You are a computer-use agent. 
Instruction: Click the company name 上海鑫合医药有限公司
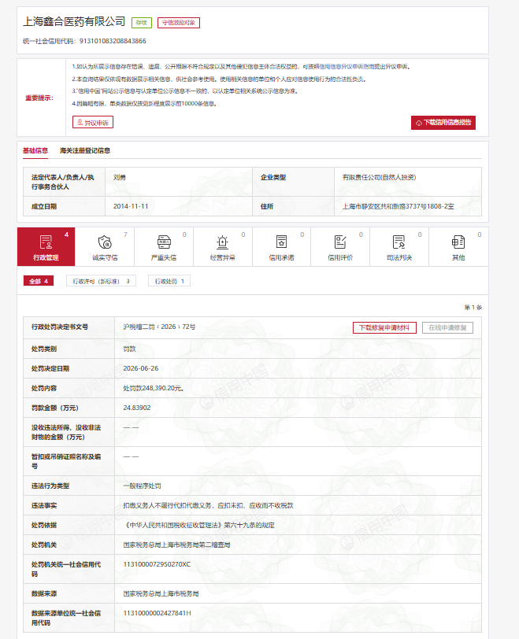click(x=74, y=21)
